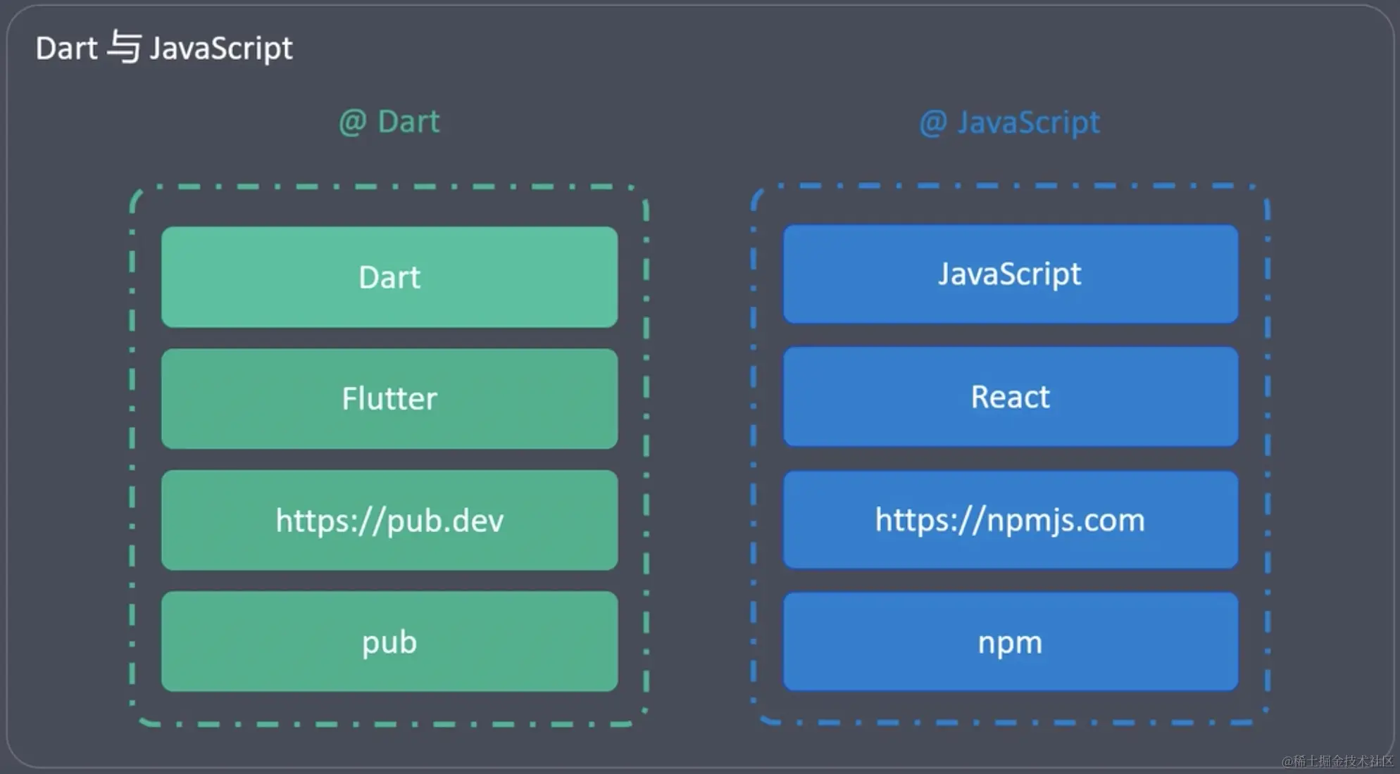
Task: Open the https://npmjs.com link box
Action: coord(1010,520)
